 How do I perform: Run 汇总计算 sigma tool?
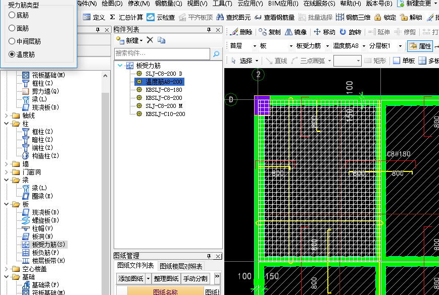coord(126,17)
